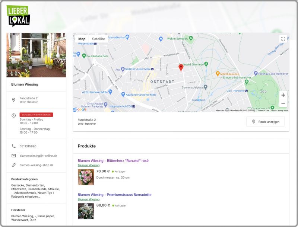This screenshot has height=227, width=298.
Task: Click the ALDI Hannover Mitte marker
Action: pyautogui.click(x=110, y=92)
